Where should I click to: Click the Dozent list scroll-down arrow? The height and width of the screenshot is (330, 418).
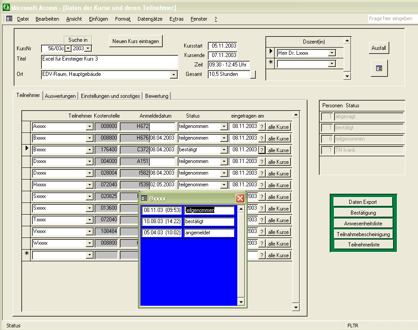(x=347, y=76)
